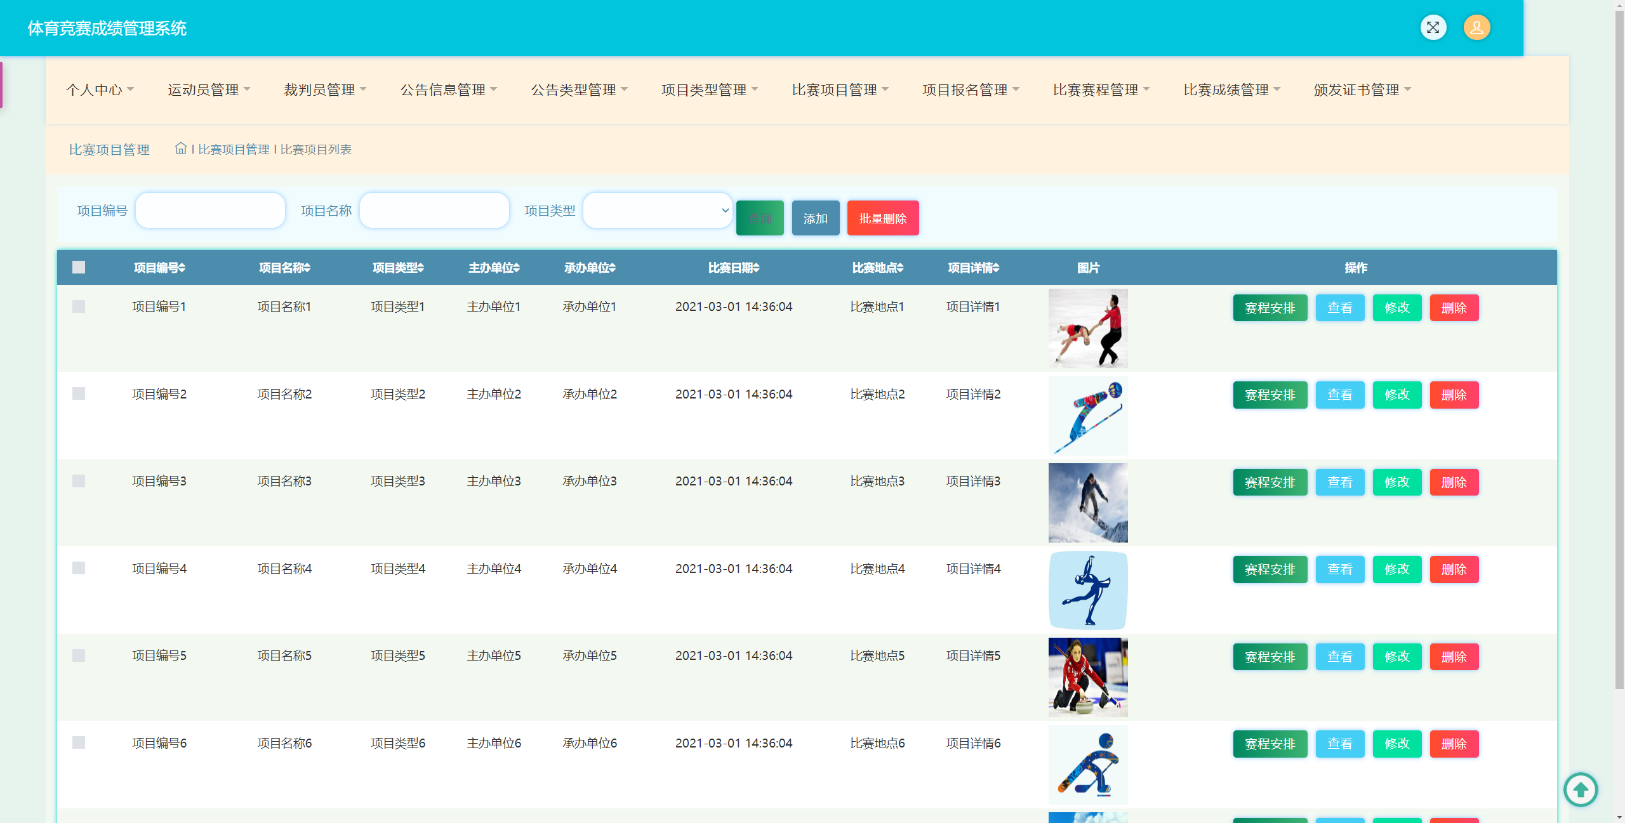The height and width of the screenshot is (823, 1625).
Task: Sort by 项目编号 column sort icon
Action: (x=182, y=268)
